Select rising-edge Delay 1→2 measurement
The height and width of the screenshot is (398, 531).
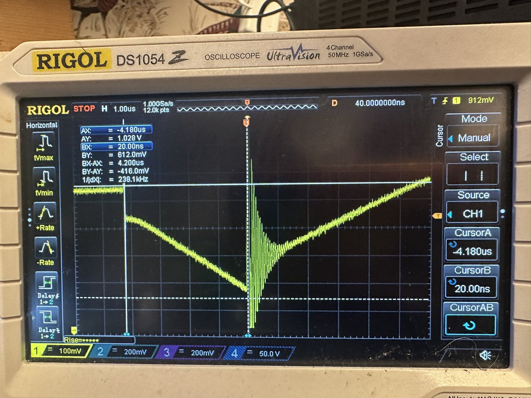[48, 287]
